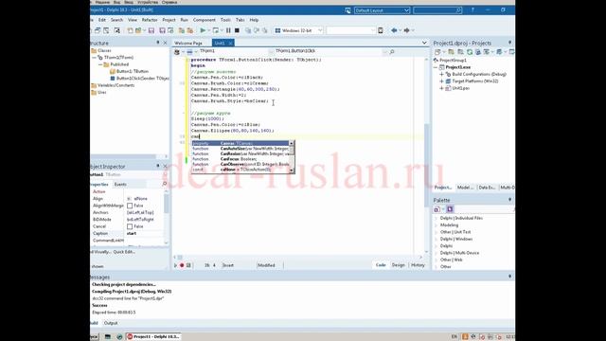Image resolution: width=606 pixels, height=341 pixels.
Task: Click the red record macro button
Action: click(x=182, y=265)
